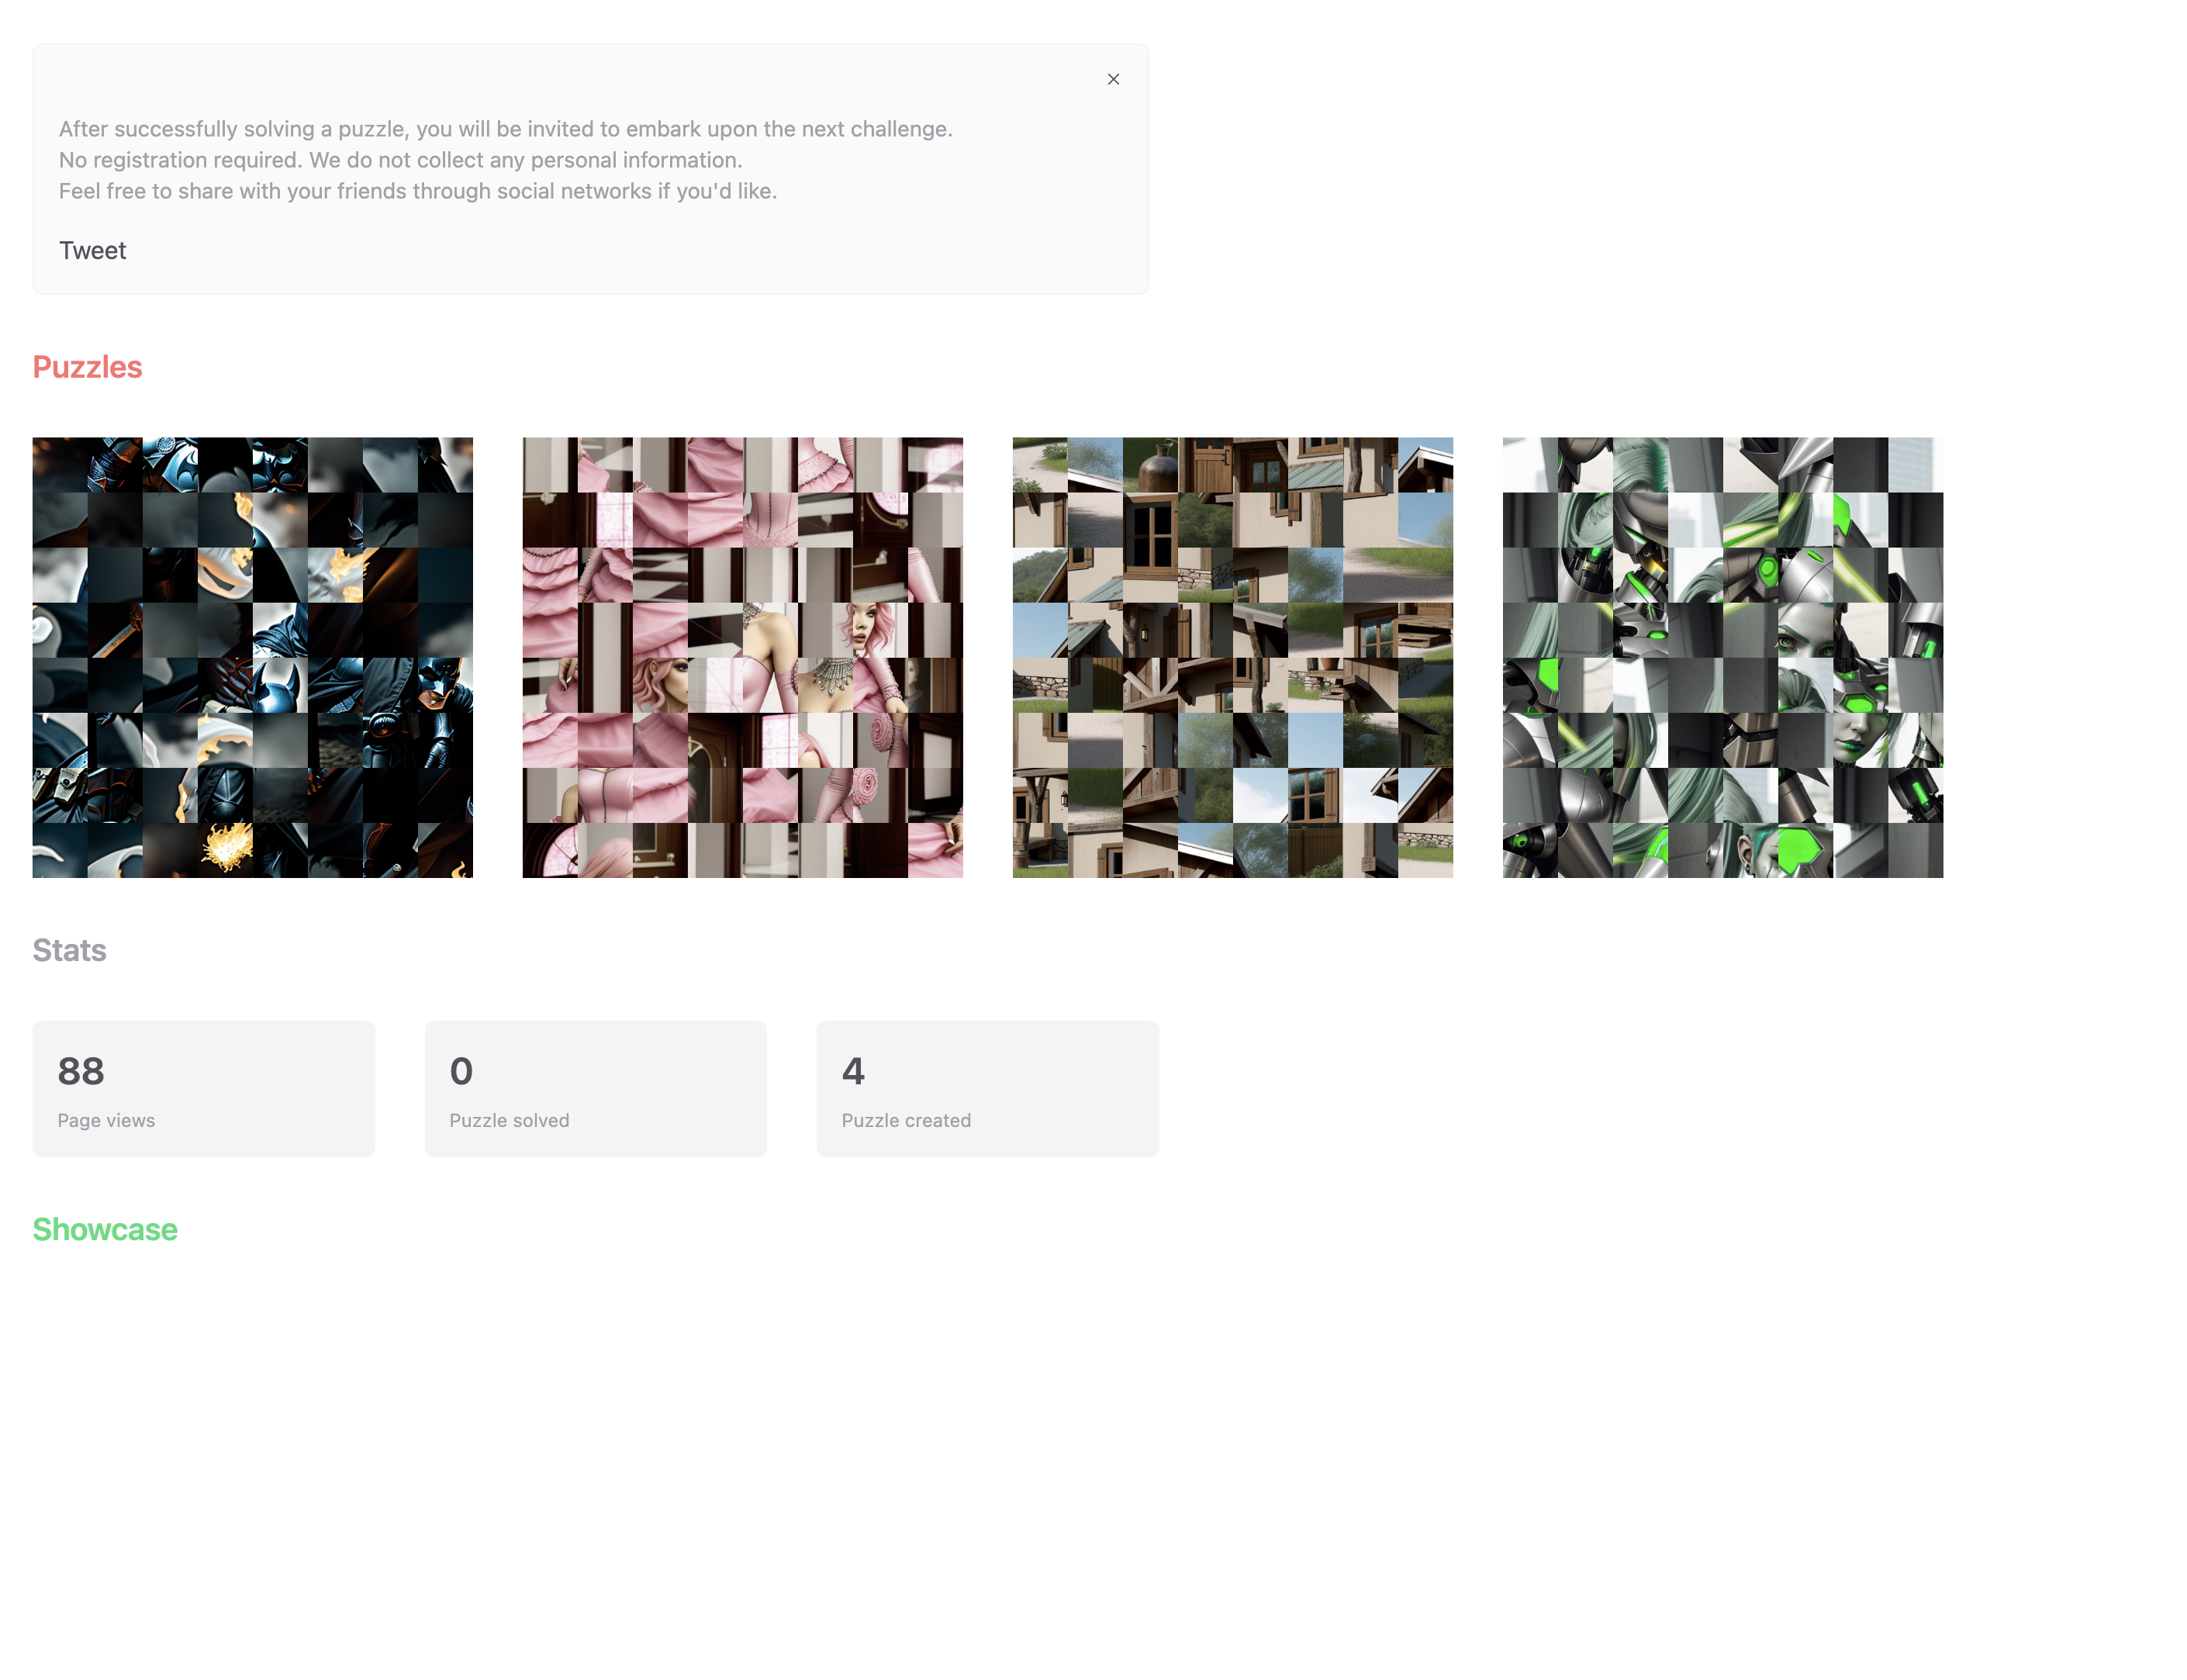Pick the silver necklace tile

coord(825,685)
